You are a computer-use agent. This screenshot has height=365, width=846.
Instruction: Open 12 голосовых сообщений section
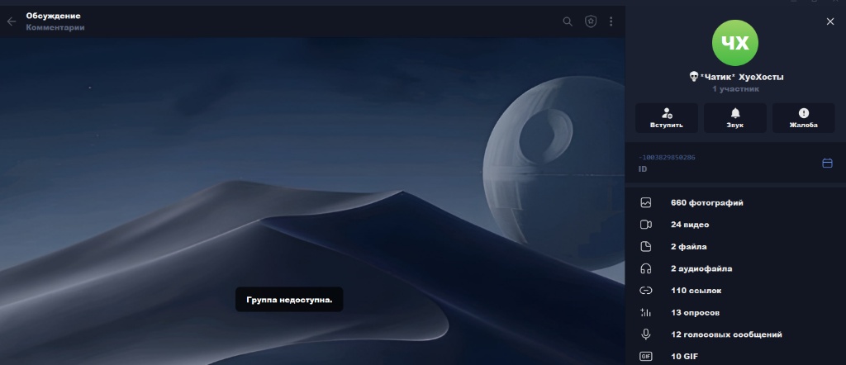click(x=734, y=334)
